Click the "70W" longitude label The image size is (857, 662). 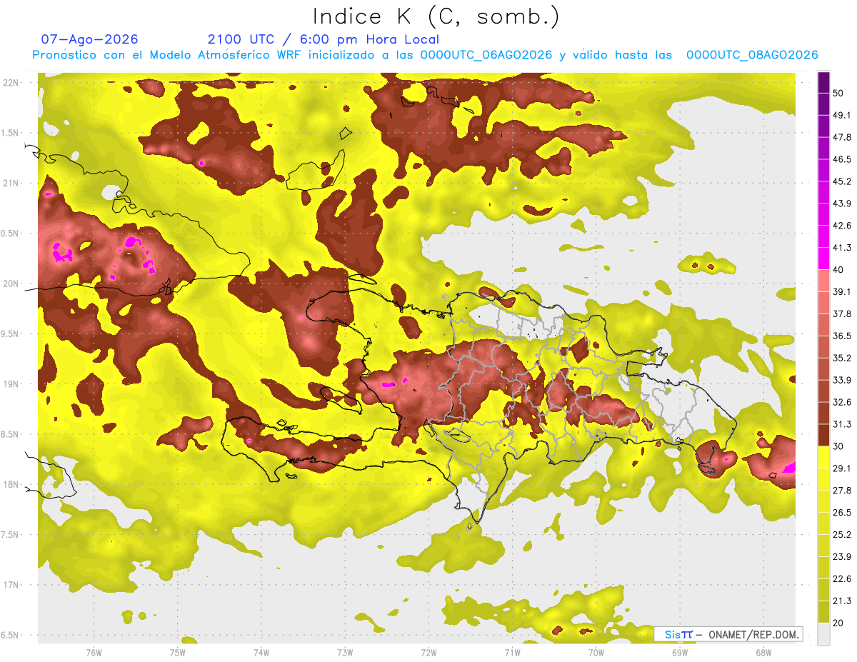596,652
